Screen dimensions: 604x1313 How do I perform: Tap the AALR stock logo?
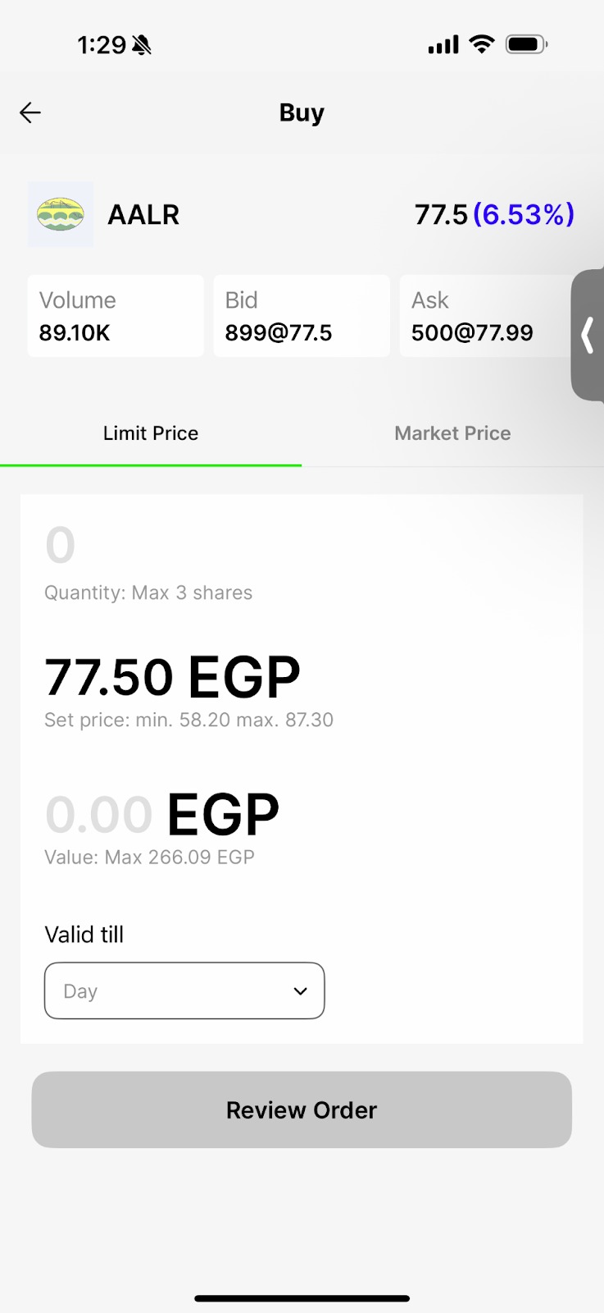point(61,214)
